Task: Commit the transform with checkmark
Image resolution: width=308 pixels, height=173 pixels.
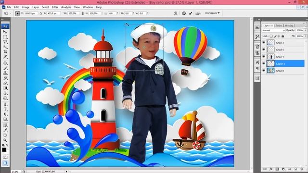Action: [x=191, y=13]
